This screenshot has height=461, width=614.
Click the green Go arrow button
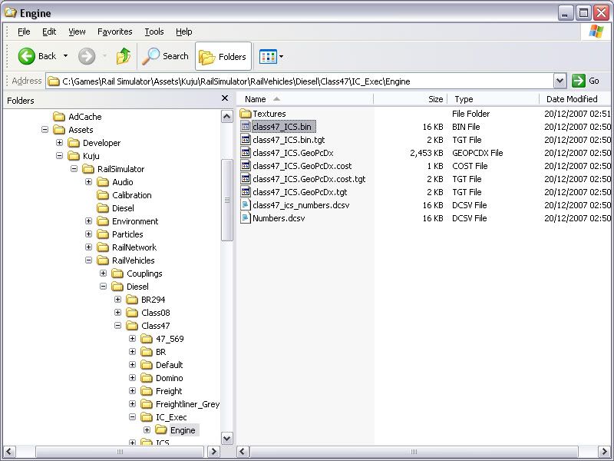coord(578,81)
